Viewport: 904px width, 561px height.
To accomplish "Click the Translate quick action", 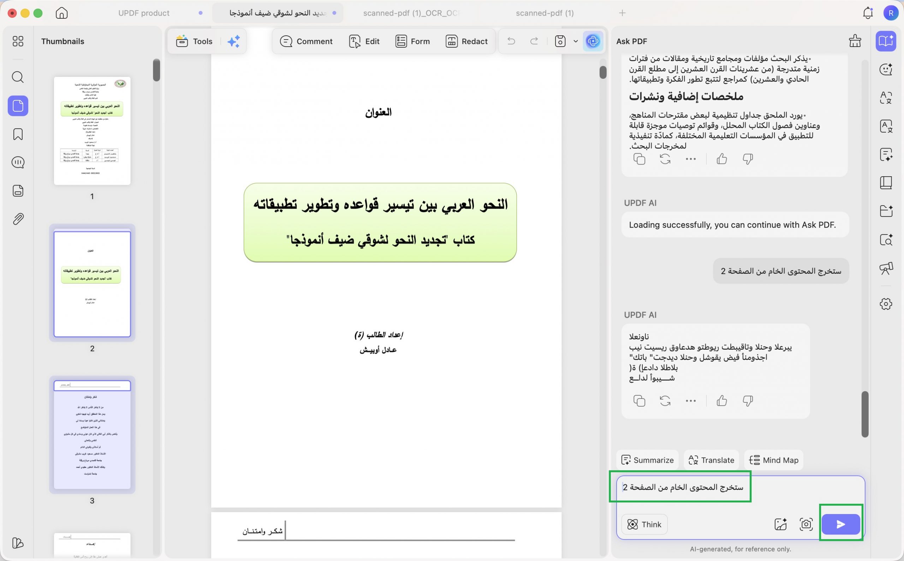I will tap(711, 460).
